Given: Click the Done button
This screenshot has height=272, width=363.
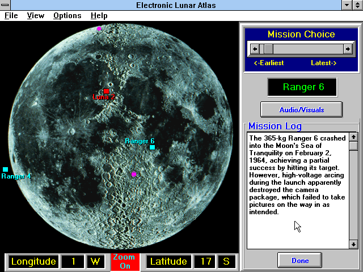Looking at the screenshot, I should (x=300, y=261).
